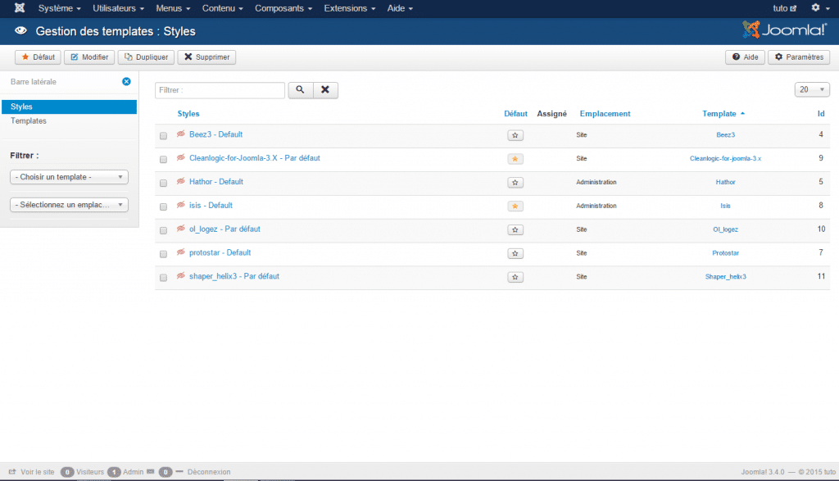Viewport: 839px width, 481px height.
Task: Open the Extensions menu
Action: tap(351, 8)
